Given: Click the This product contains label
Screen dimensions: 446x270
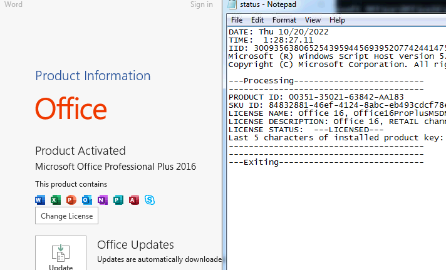Looking at the screenshot, I should (71, 184).
